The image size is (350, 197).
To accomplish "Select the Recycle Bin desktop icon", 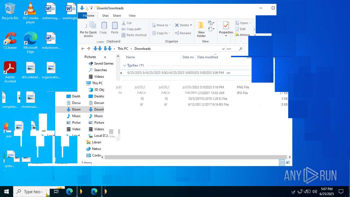I will (10, 11).
